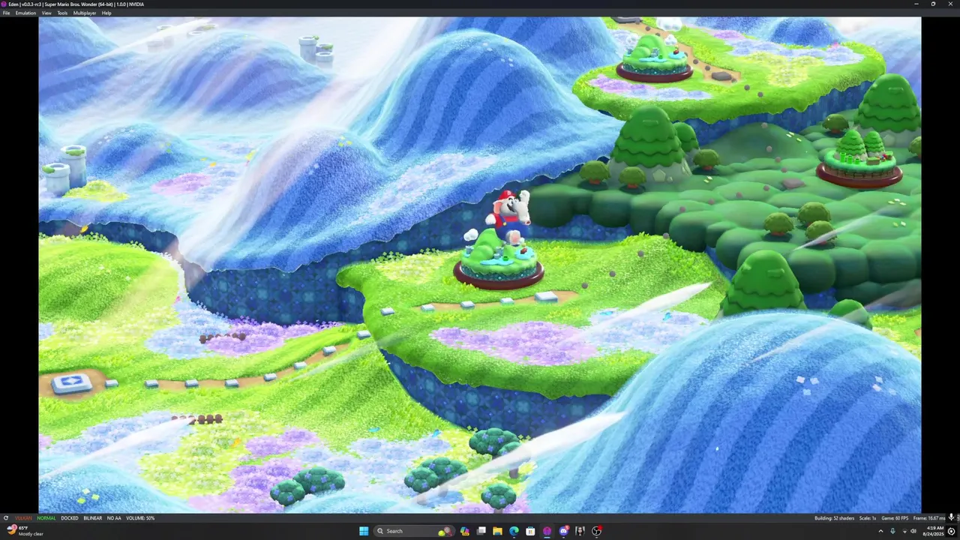Click the refresh icon in the status bar
This screenshot has width=960, height=540.
6,518
